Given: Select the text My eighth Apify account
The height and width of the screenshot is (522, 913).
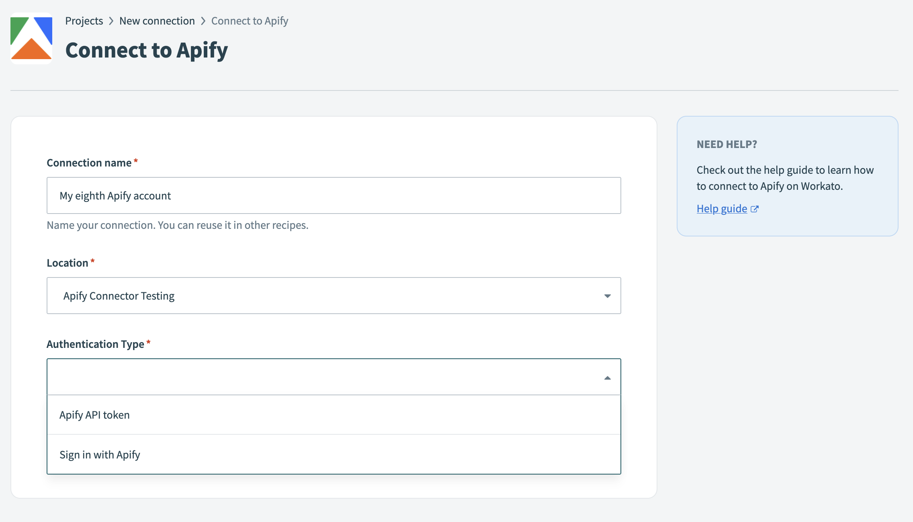Looking at the screenshot, I should coord(115,195).
